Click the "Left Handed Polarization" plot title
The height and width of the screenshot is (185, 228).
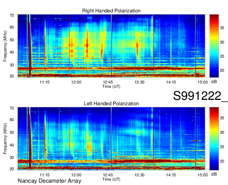(111, 104)
